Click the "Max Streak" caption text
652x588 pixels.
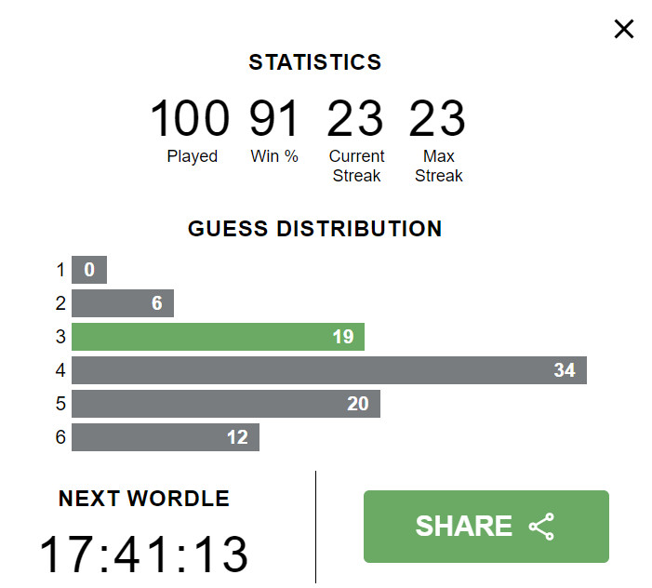[x=438, y=166]
